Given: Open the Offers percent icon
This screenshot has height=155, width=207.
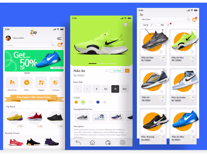Looking at the screenshot, I should coord(27,82).
